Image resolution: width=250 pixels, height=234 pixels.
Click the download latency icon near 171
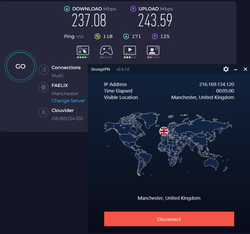pos(126,36)
